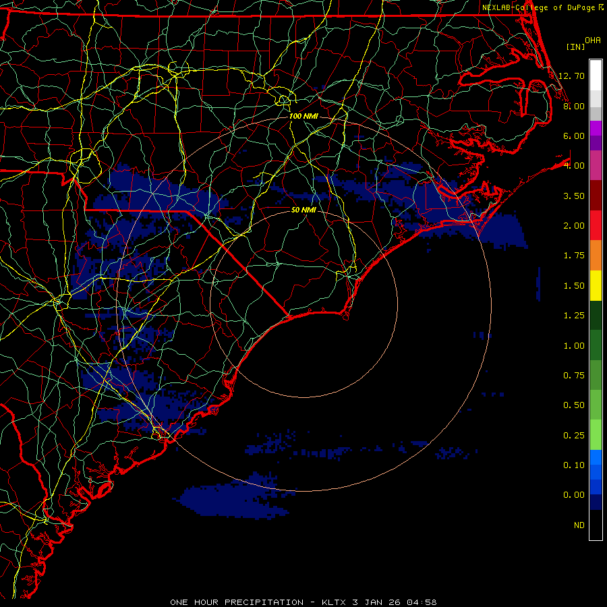This screenshot has height=607, width=607.
Task: Click the white 12.70 legend swatch
Action: 596,76
